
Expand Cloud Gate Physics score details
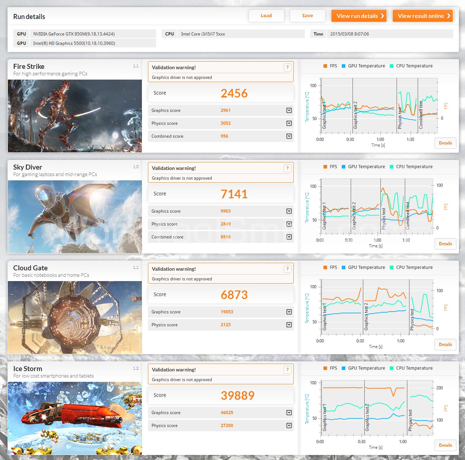point(289,325)
